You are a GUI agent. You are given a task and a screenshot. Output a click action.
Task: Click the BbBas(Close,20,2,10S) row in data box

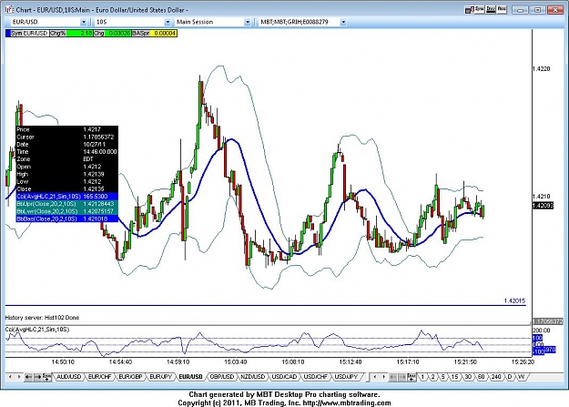click(x=67, y=219)
